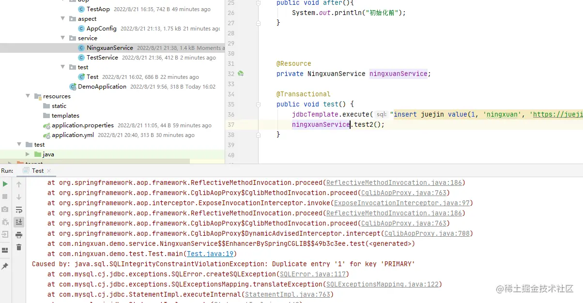Open link ExposeInvocationInterceptor.java:97
The height and width of the screenshot is (303, 583).
[402, 203]
